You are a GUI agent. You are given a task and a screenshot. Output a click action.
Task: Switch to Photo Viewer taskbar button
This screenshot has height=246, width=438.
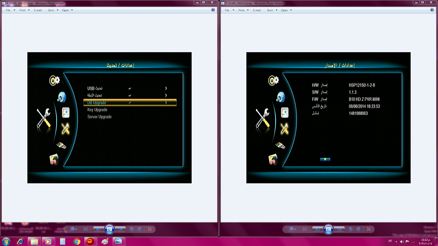coord(119,241)
